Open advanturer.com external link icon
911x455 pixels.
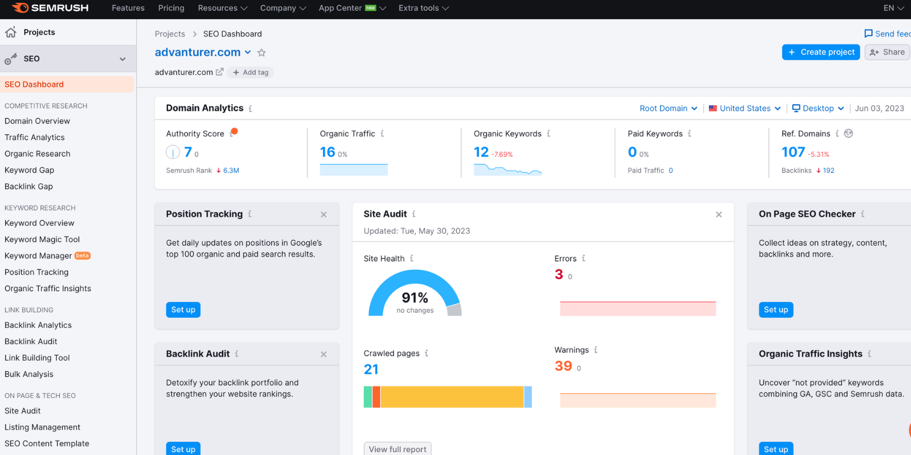click(220, 72)
